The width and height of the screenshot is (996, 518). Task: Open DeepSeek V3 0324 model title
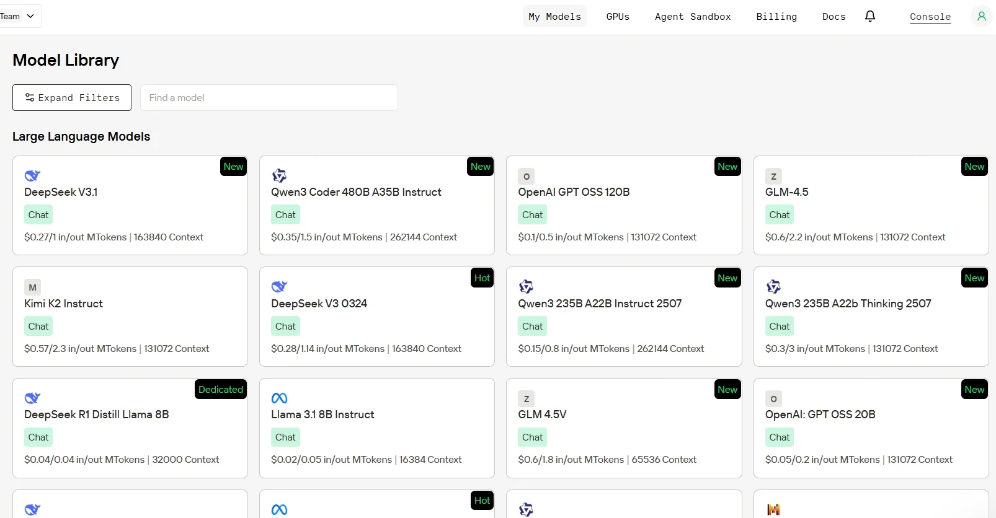319,304
